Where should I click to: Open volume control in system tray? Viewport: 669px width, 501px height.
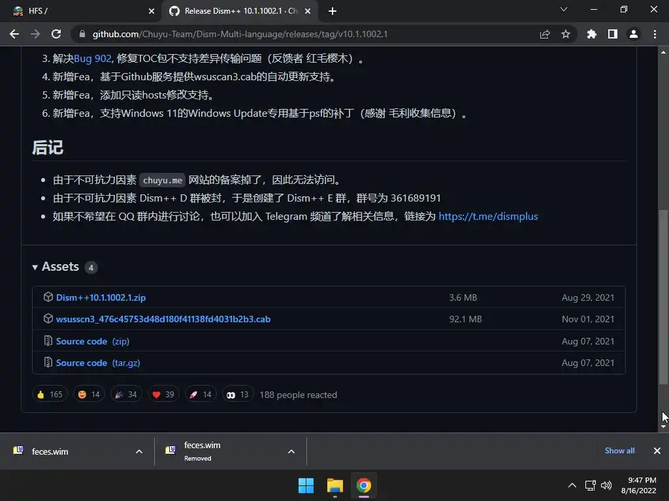pyautogui.click(x=606, y=485)
